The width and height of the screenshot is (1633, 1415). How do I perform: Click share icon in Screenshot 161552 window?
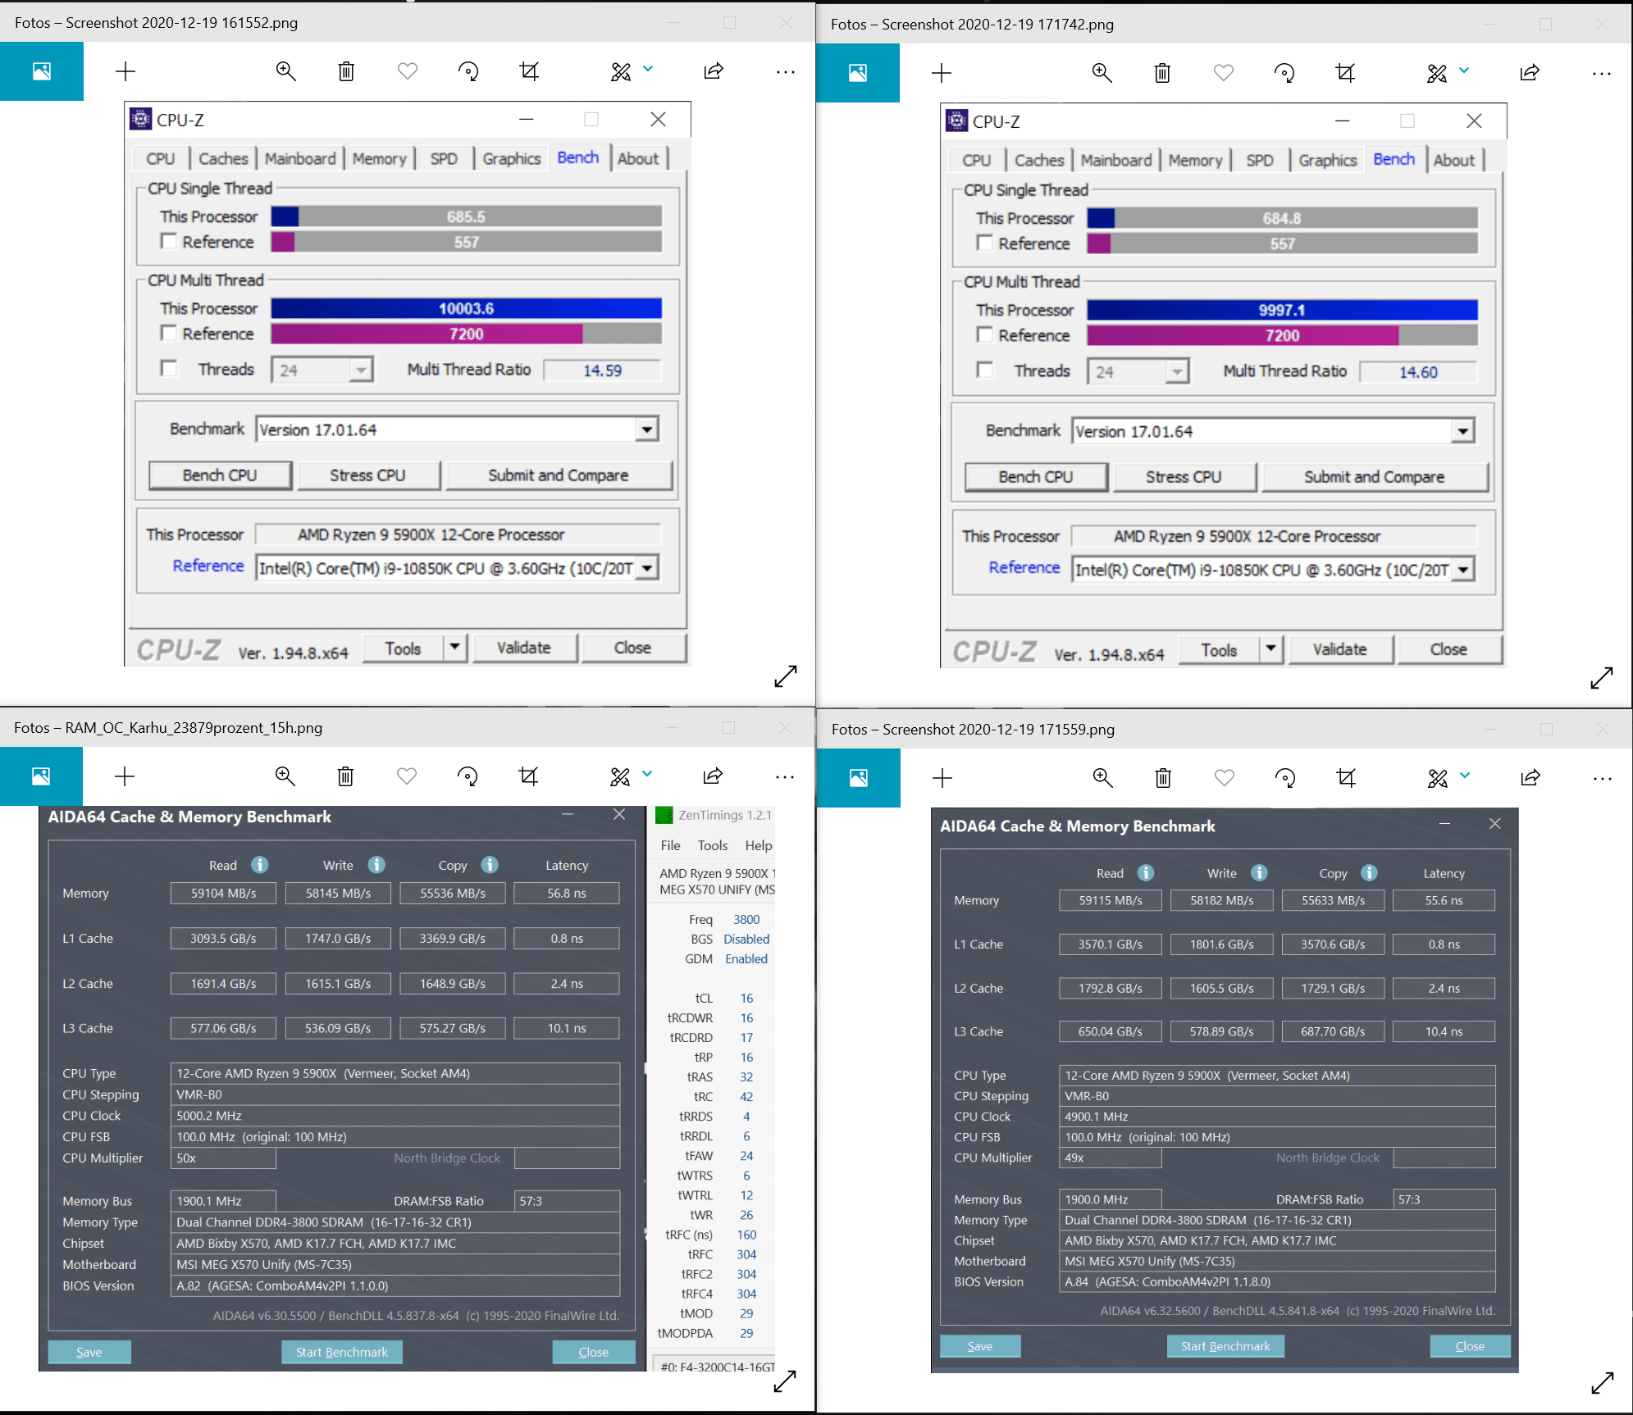click(714, 71)
